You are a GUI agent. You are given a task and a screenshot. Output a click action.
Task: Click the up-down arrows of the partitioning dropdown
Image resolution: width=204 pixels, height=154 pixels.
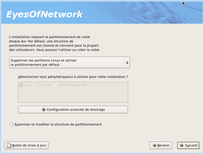point(127,62)
